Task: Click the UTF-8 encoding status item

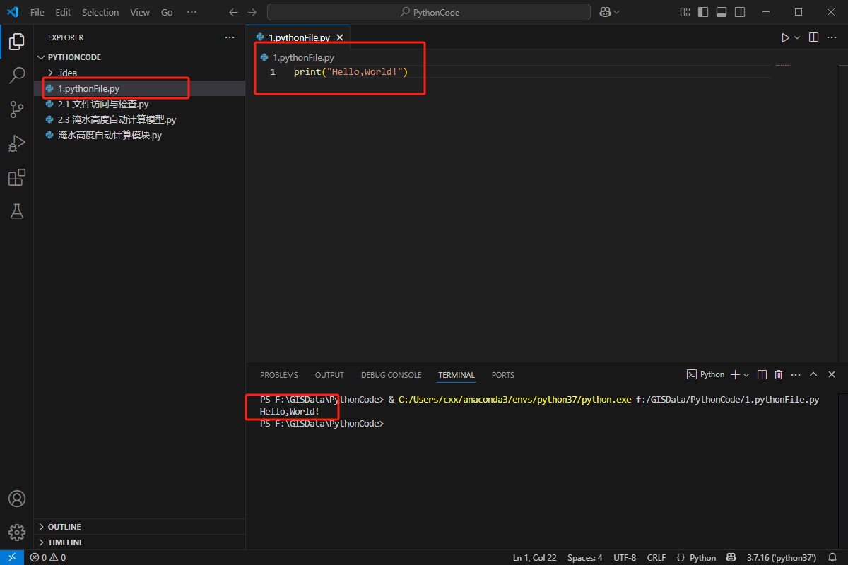Action: [624, 558]
